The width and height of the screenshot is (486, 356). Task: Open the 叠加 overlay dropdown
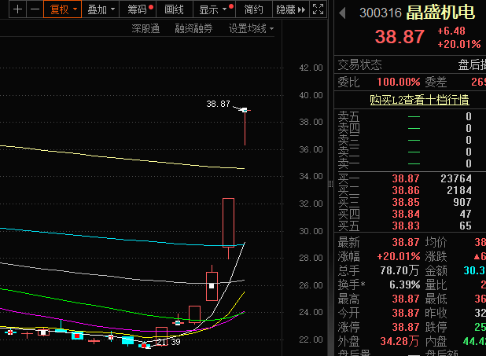click(x=101, y=9)
